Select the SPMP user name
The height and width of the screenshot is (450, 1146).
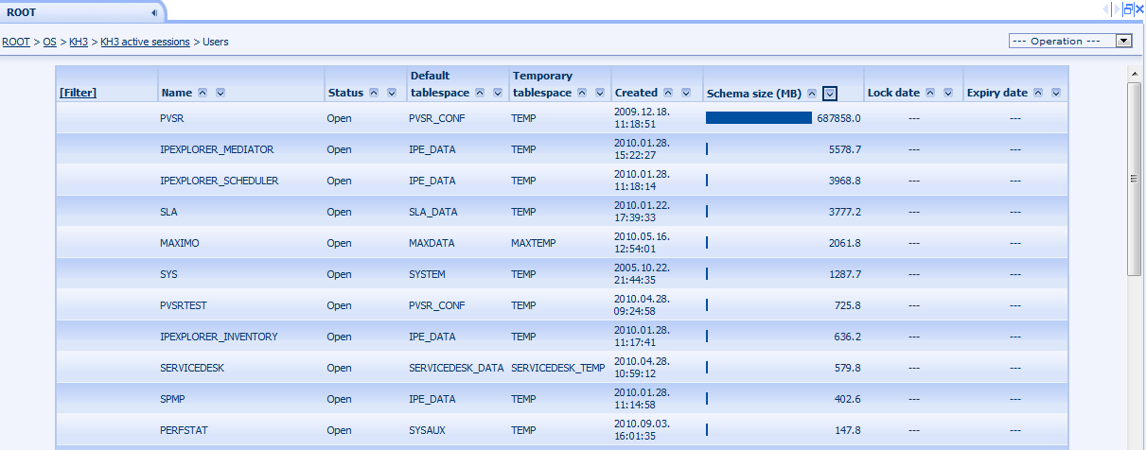[172, 399]
